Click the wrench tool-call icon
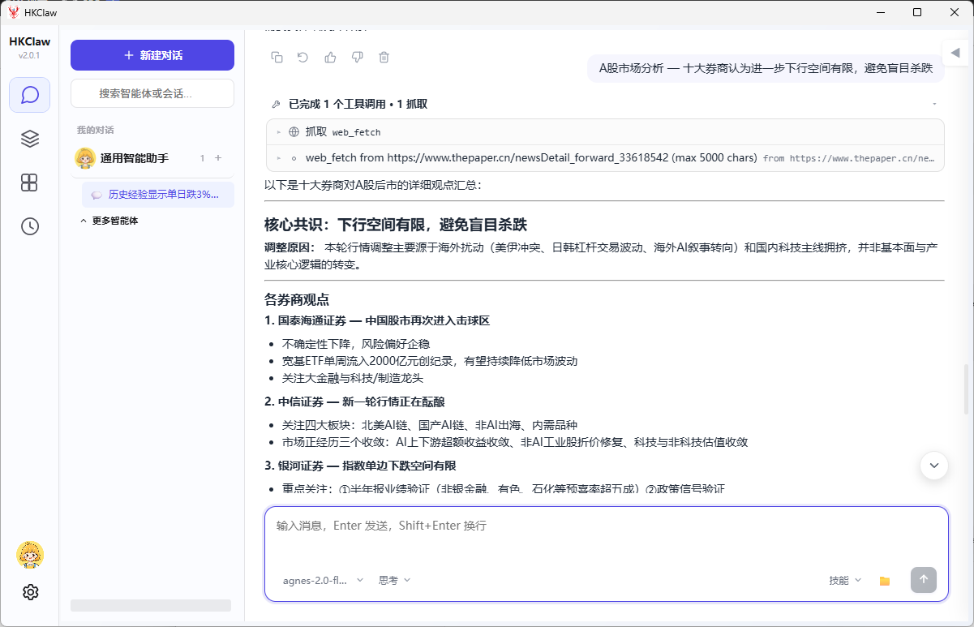The height and width of the screenshot is (627, 974). coord(277,105)
